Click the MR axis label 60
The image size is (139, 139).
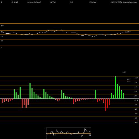[x=136, y=87]
